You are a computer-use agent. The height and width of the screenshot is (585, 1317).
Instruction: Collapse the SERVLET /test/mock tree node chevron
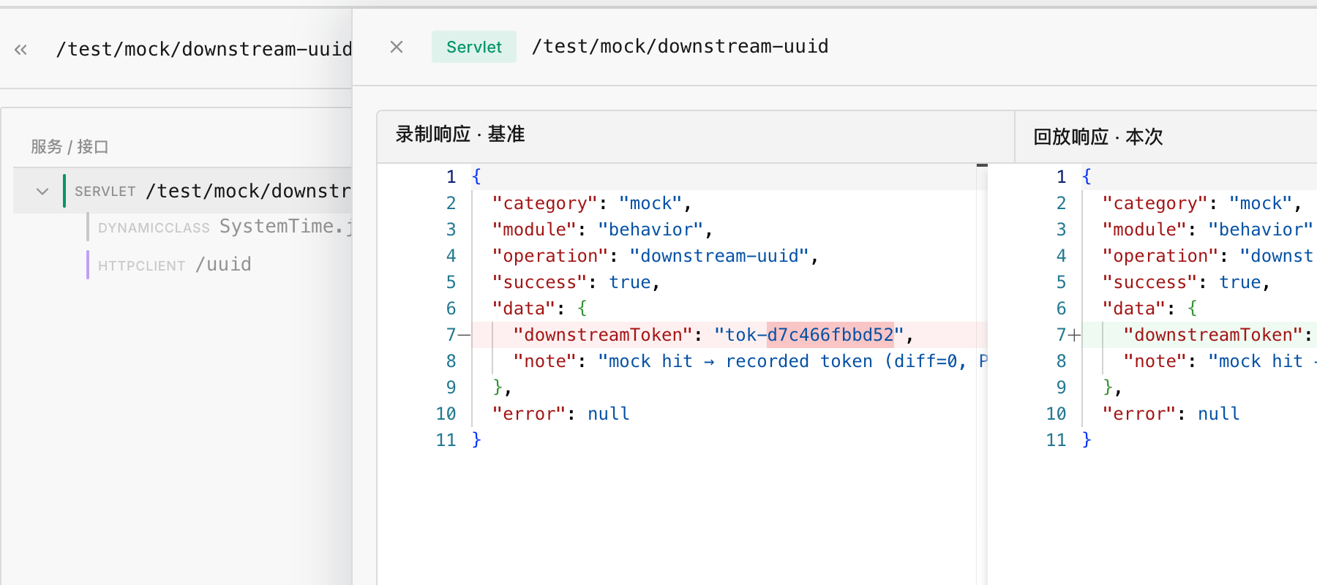pos(42,192)
